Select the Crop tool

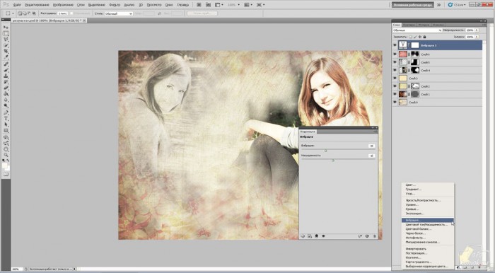[6, 52]
